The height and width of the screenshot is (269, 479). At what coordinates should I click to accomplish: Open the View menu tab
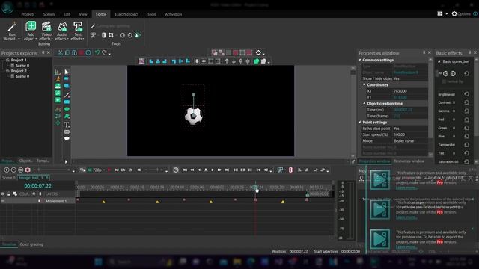click(x=83, y=14)
